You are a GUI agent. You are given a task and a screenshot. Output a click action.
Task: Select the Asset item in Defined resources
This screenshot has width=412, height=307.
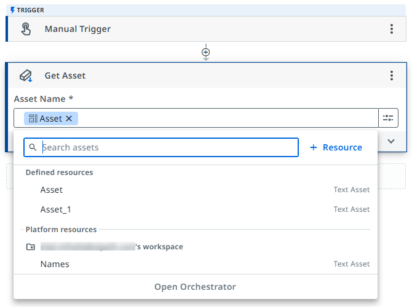[52, 190]
